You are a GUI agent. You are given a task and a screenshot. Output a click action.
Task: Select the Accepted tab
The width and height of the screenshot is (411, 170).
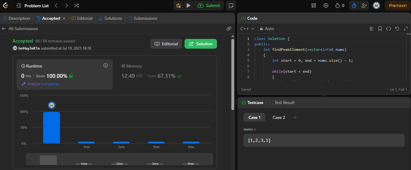point(48,18)
